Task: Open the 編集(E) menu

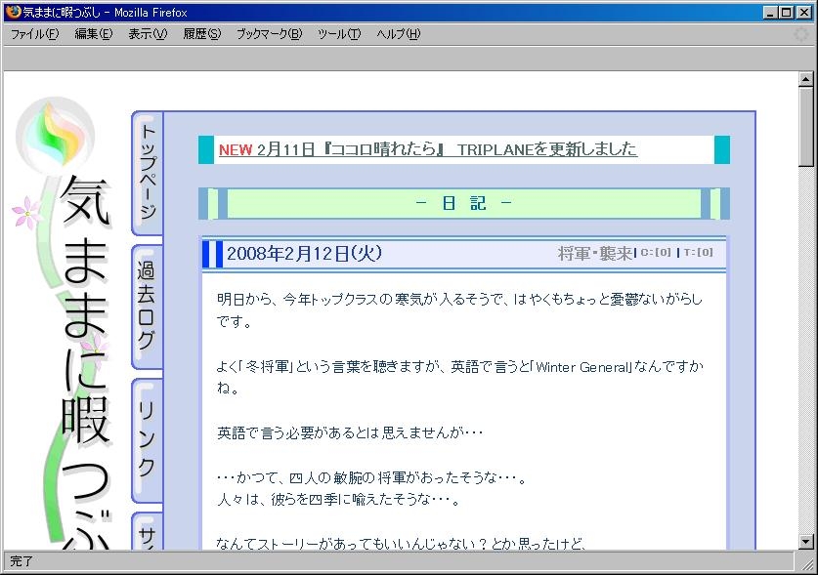Action: [x=94, y=34]
